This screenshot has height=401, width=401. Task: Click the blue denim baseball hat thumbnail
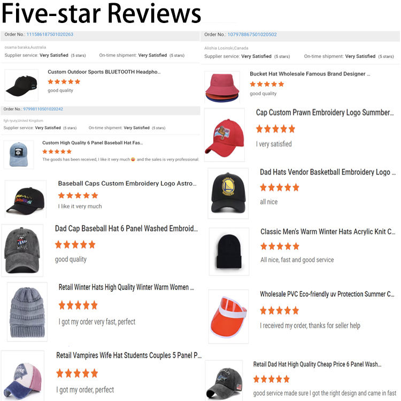[19, 155]
